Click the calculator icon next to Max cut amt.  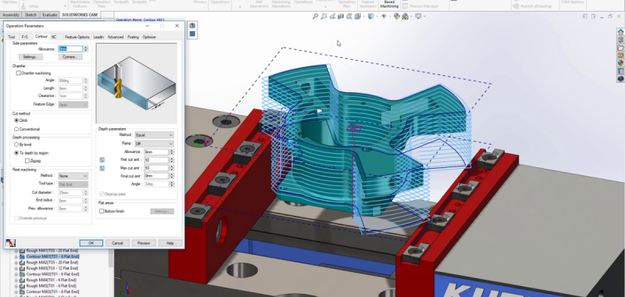click(x=102, y=168)
